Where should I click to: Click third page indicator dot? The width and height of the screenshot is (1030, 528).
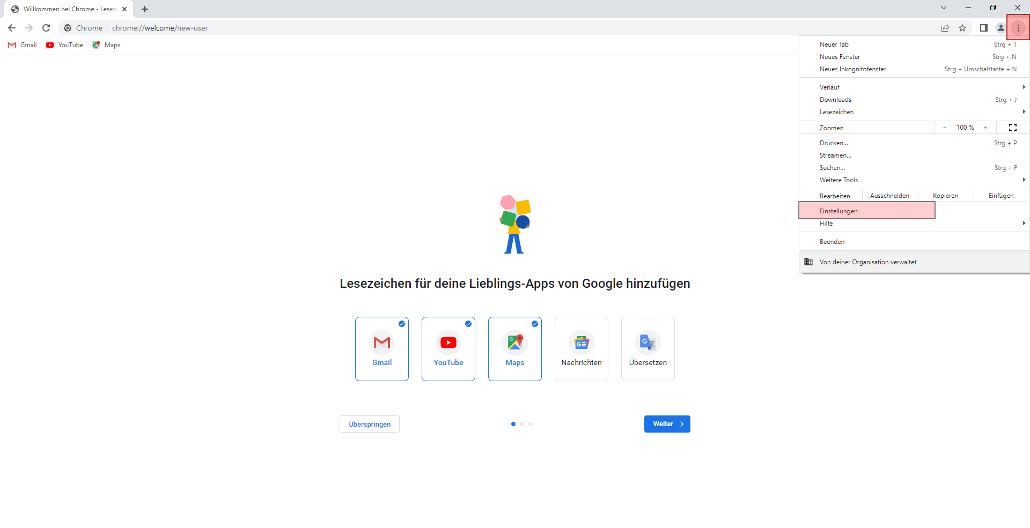pyautogui.click(x=531, y=424)
